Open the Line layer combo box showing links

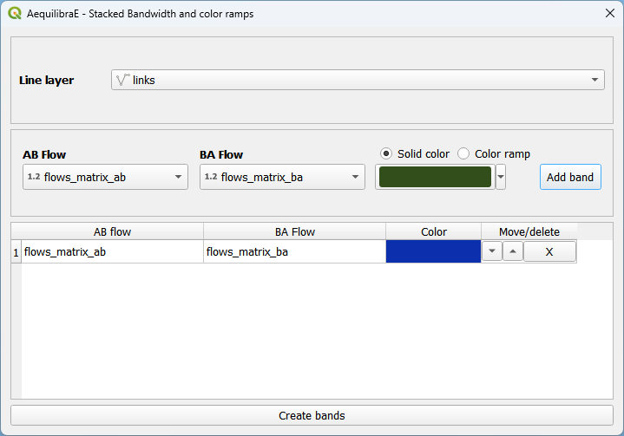358,80
